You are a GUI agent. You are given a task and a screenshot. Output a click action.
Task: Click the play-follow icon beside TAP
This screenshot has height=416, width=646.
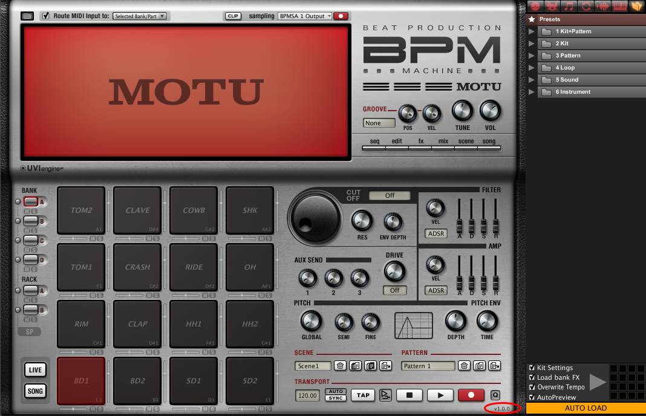(385, 395)
